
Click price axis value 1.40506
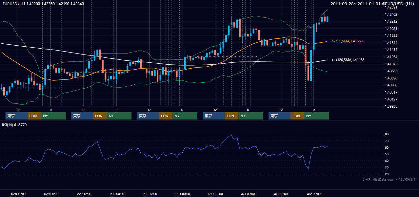391,85
